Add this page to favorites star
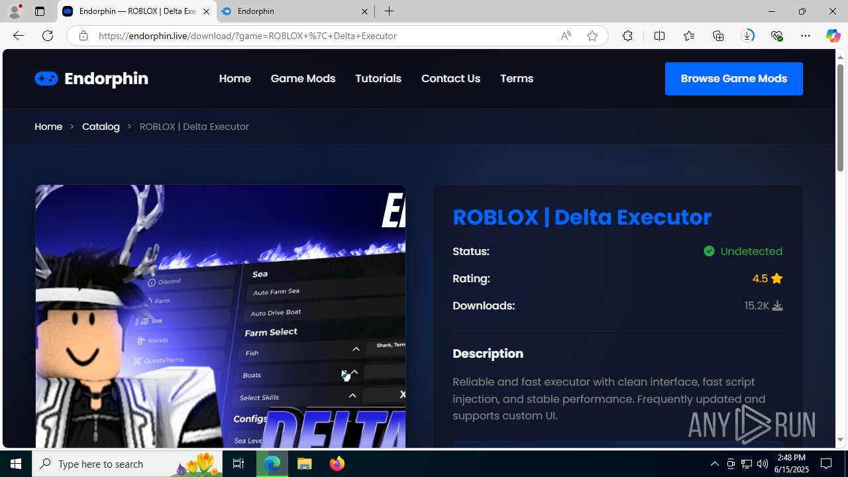Viewport: 848px width, 477px height. 592,36
